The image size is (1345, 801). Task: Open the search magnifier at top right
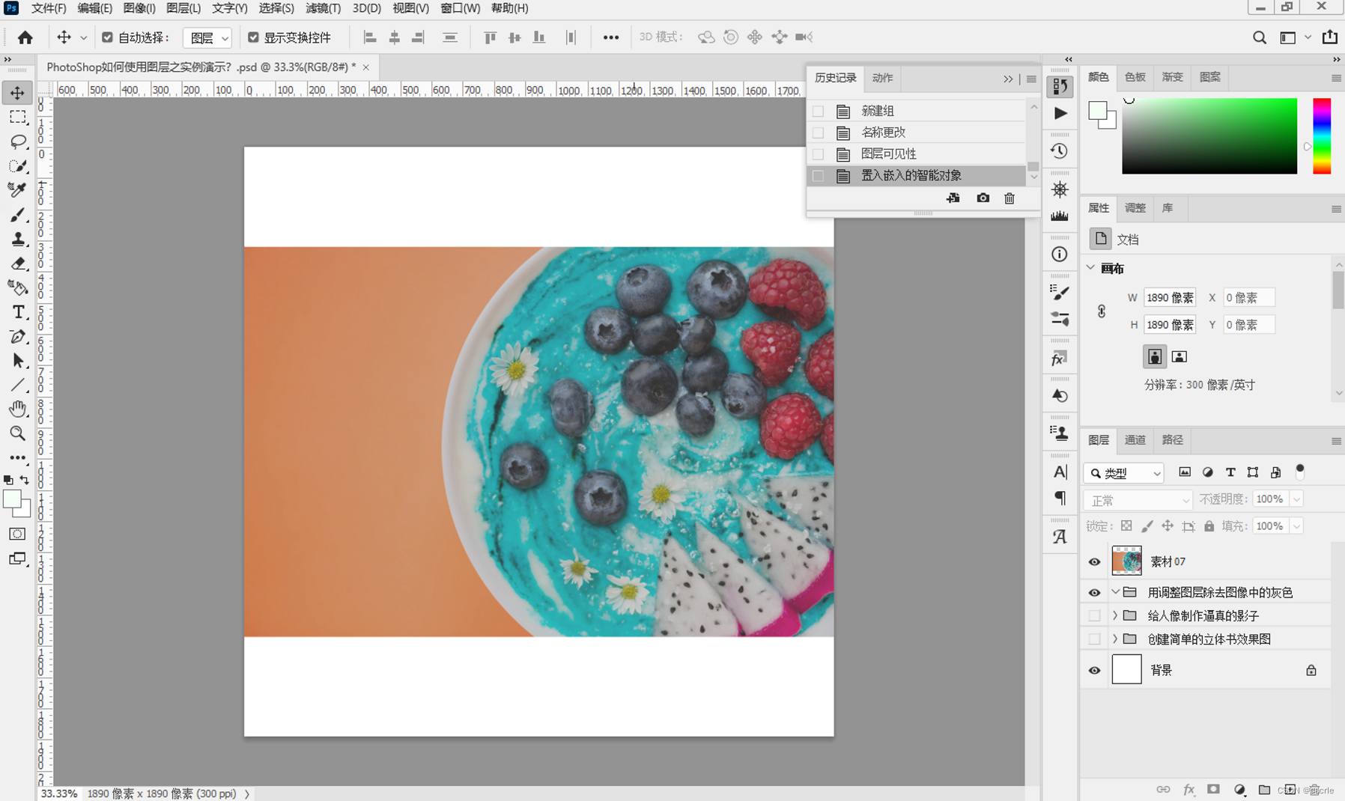(1260, 37)
